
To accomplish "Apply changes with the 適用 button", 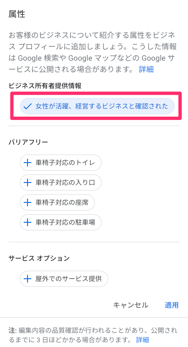I will click(171, 305).
